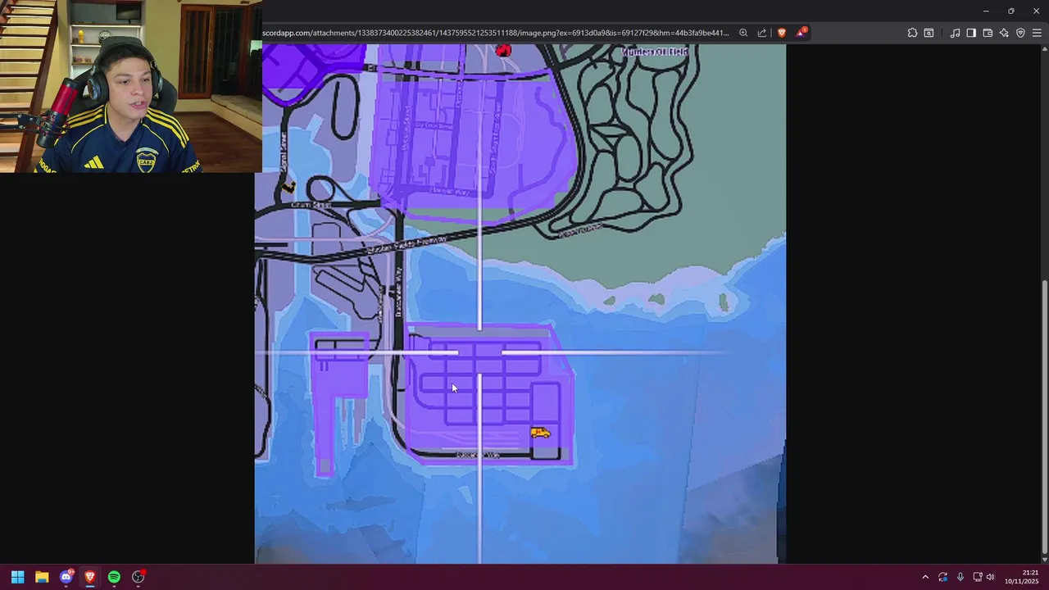The width and height of the screenshot is (1049, 590).
Task: Open the browser hamburger main menu
Action: pyautogui.click(x=1037, y=33)
